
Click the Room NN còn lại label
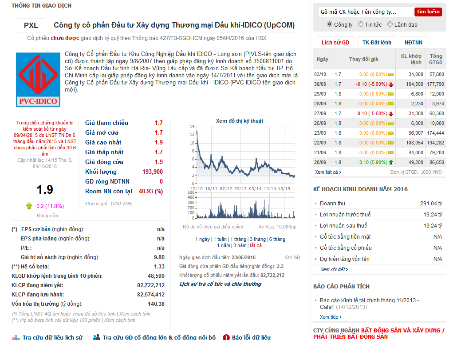point(109,192)
